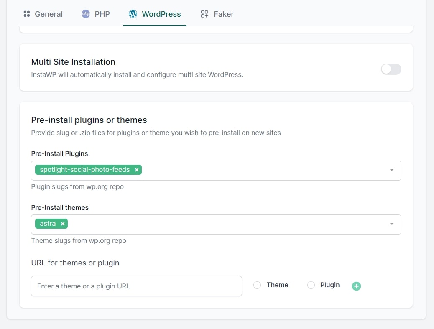Expand the Pre-Install themes dropdown arrow
The image size is (434, 329).
click(x=392, y=224)
